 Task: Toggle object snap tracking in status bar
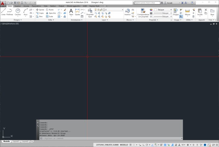click(152, 145)
